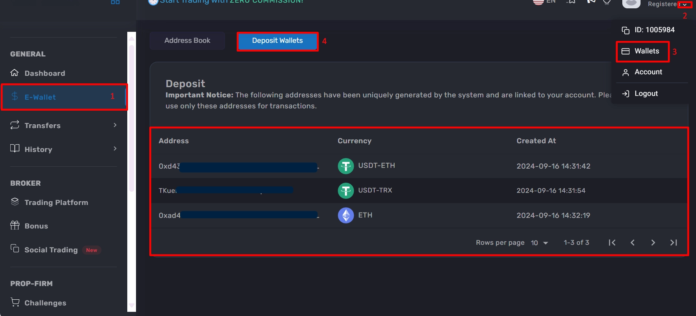Open the Rows per page dropdown
696x316 pixels.
tap(539, 243)
